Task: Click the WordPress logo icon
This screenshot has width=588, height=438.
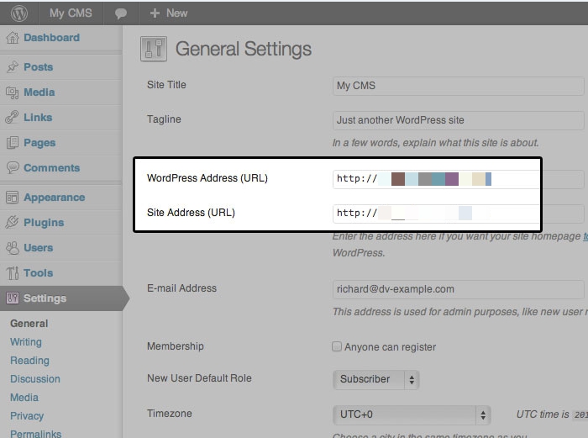Action: click(x=19, y=13)
